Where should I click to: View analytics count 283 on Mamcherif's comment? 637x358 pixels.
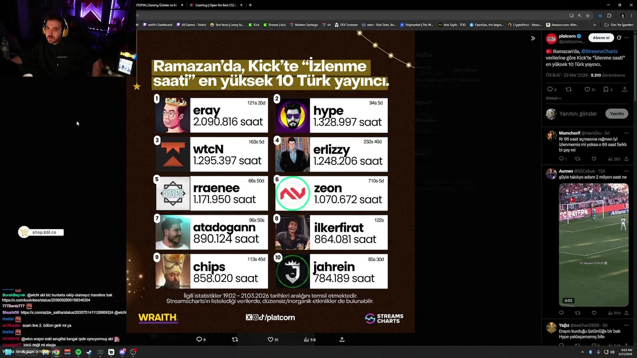pyautogui.click(x=614, y=159)
